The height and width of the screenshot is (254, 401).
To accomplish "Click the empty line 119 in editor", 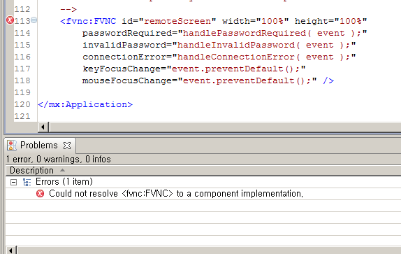I will pyautogui.click(x=219, y=92).
